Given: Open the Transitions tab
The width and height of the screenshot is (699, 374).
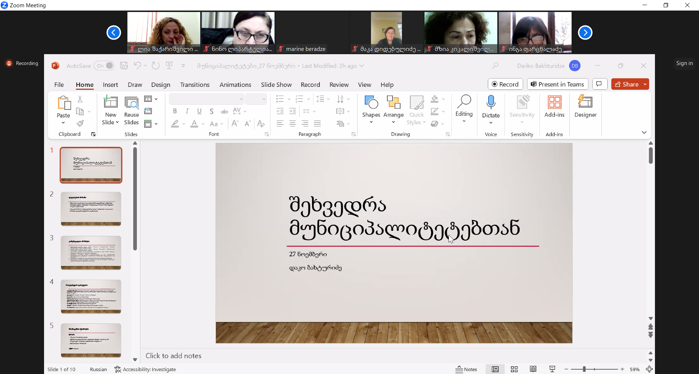Looking at the screenshot, I should coord(195,85).
